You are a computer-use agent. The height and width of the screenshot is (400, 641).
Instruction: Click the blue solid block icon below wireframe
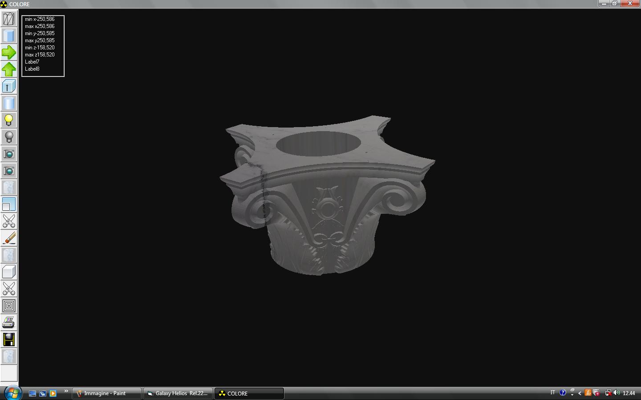[9, 36]
